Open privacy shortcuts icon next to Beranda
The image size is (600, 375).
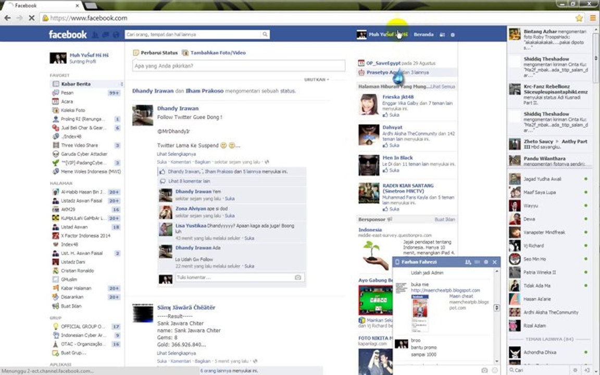442,35
